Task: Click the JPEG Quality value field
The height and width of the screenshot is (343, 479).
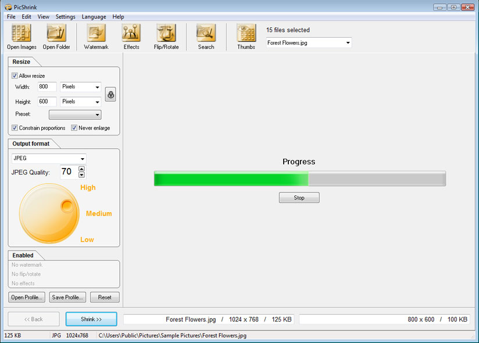Action: pos(69,172)
